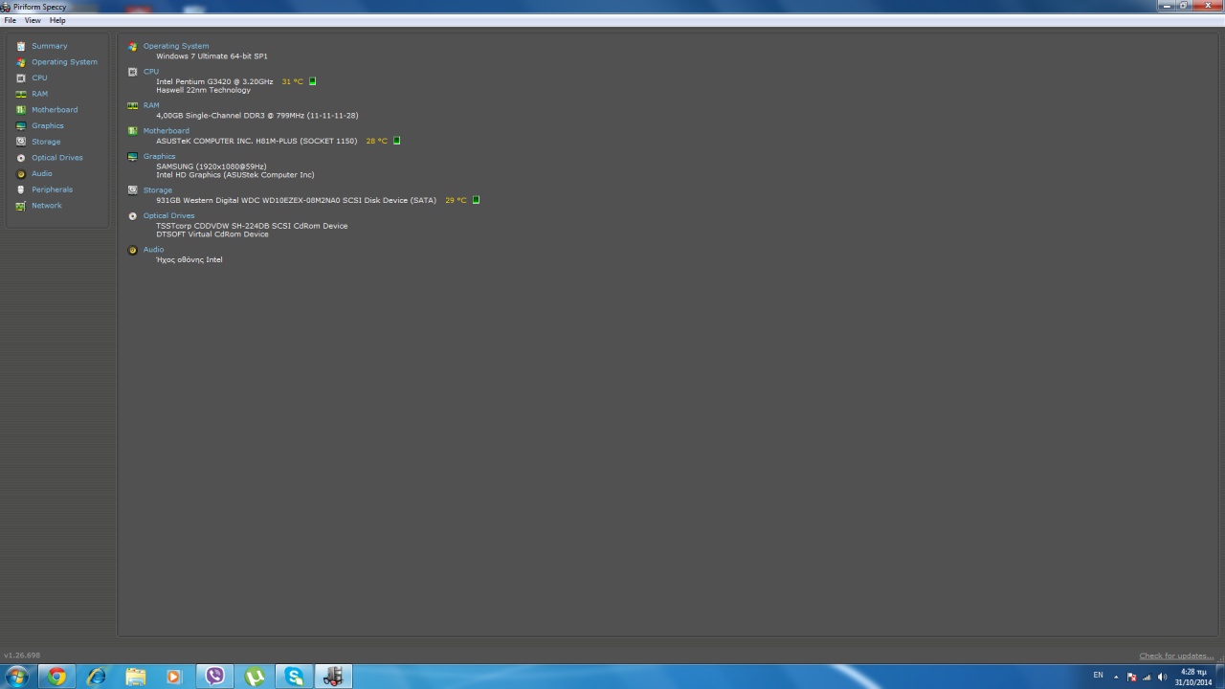The height and width of the screenshot is (689, 1225).
Task: Go to RAM section in sidebar
Action: (39, 94)
